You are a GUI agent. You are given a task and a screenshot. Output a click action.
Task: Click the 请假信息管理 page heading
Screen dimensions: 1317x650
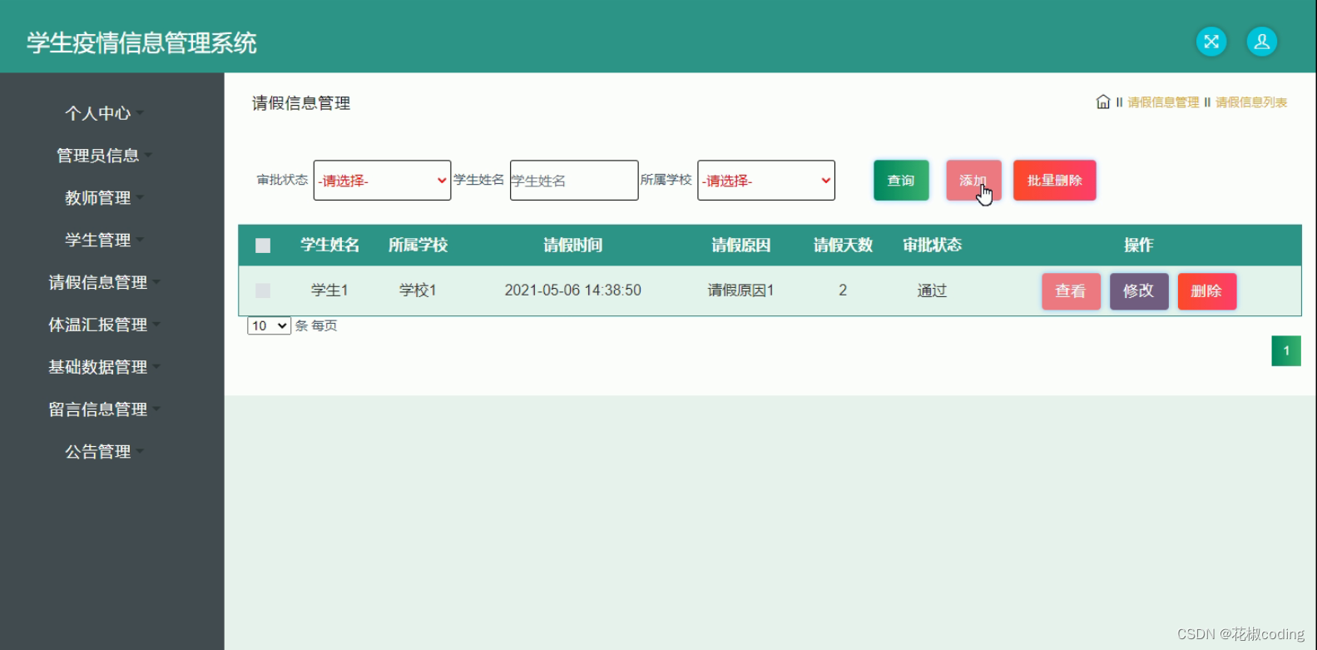(301, 103)
